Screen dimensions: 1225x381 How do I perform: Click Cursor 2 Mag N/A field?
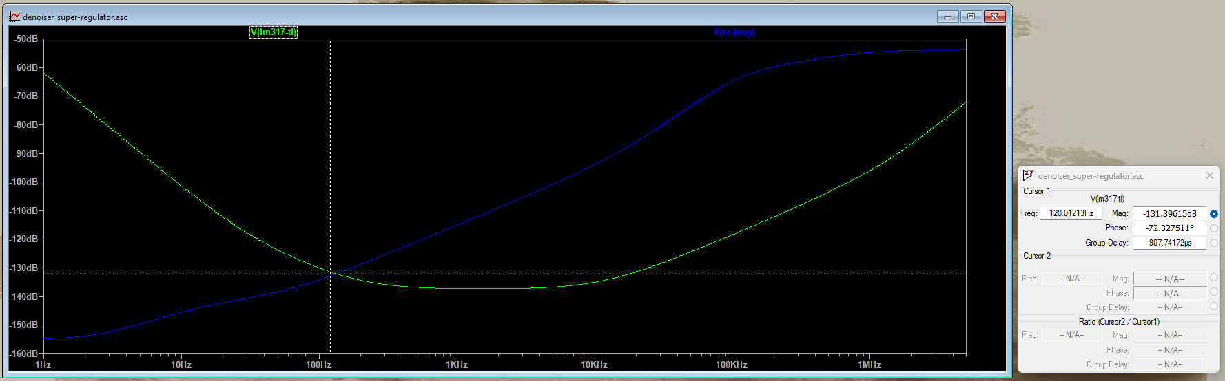click(1170, 279)
